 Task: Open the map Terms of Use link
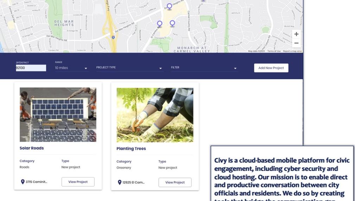274,51
